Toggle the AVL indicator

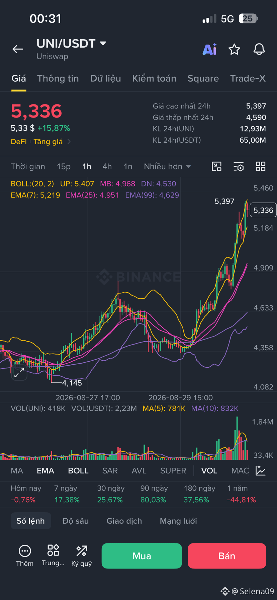click(x=139, y=470)
